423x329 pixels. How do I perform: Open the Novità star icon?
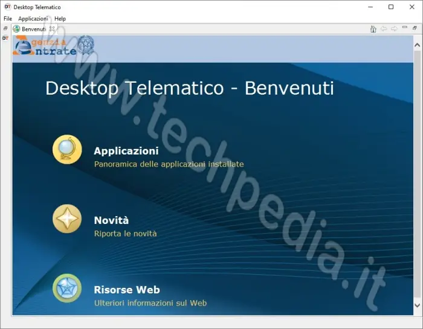pyautogui.click(x=67, y=219)
